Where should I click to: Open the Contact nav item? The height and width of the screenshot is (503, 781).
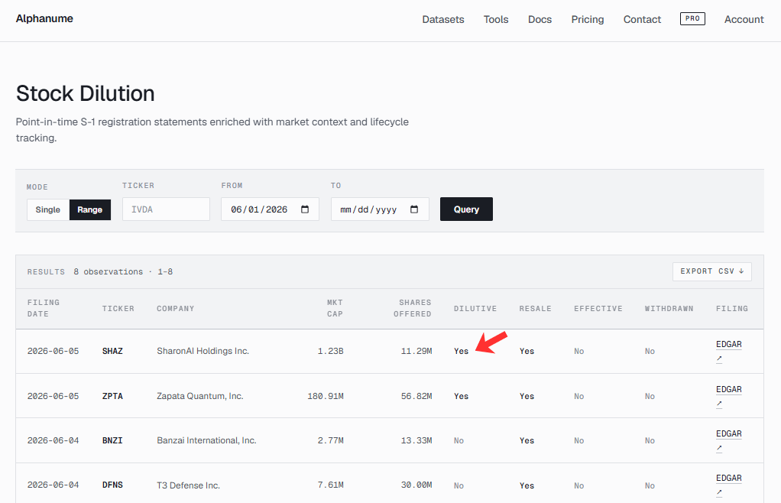(642, 19)
